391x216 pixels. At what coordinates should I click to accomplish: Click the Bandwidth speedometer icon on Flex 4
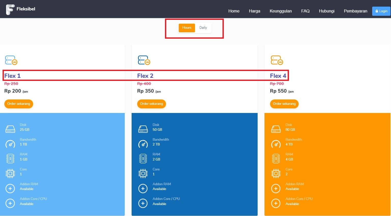(x=276, y=143)
